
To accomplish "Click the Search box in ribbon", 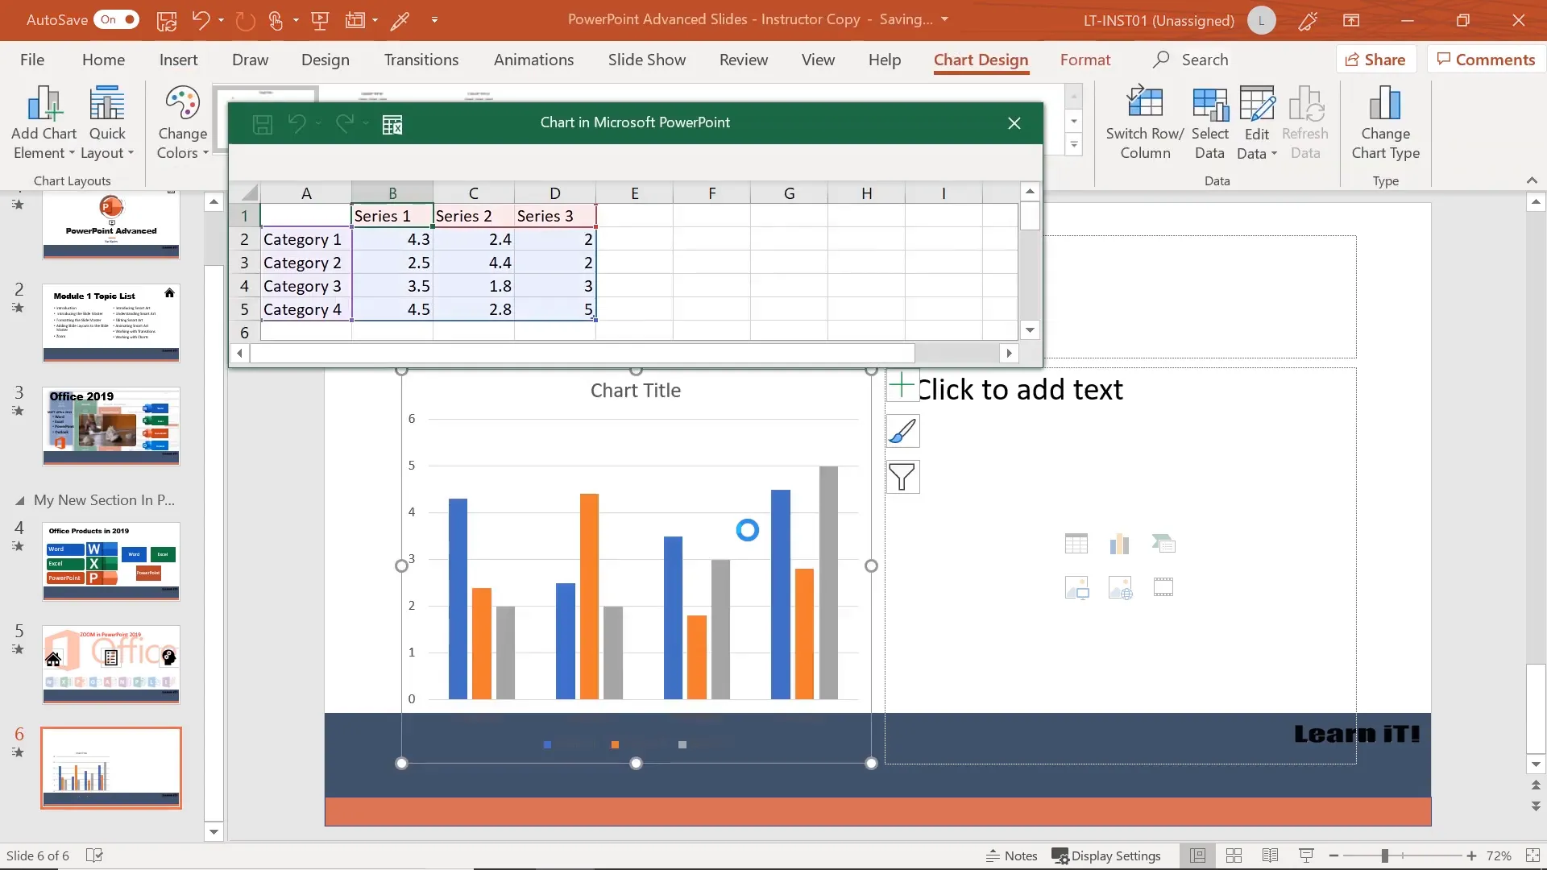I will (1191, 60).
